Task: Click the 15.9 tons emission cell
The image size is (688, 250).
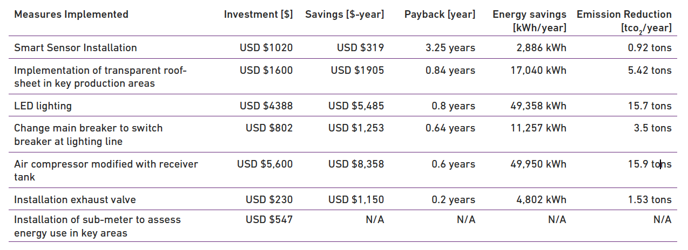Action: [x=650, y=164]
